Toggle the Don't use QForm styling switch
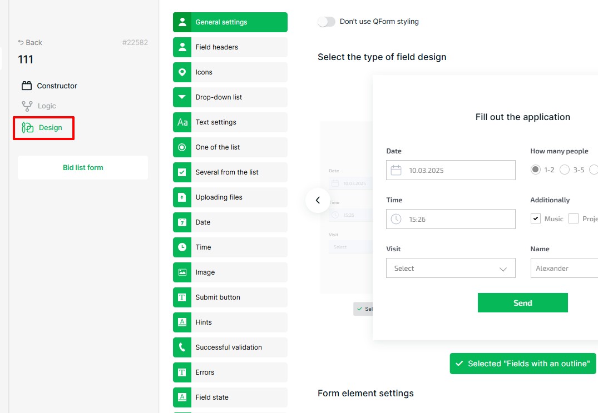Image resolution: width=598 pixels, height=413 pixels. (x=327, y=22)
